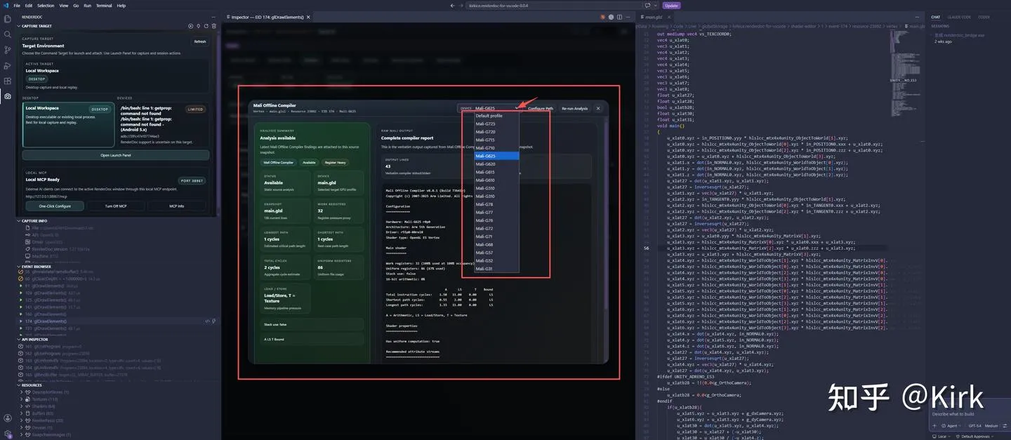Close the Mali Offline Compiler dialog

click(x=598, y=109)
